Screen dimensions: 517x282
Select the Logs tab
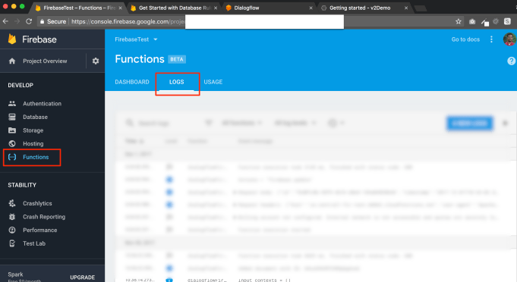point(177,82)
